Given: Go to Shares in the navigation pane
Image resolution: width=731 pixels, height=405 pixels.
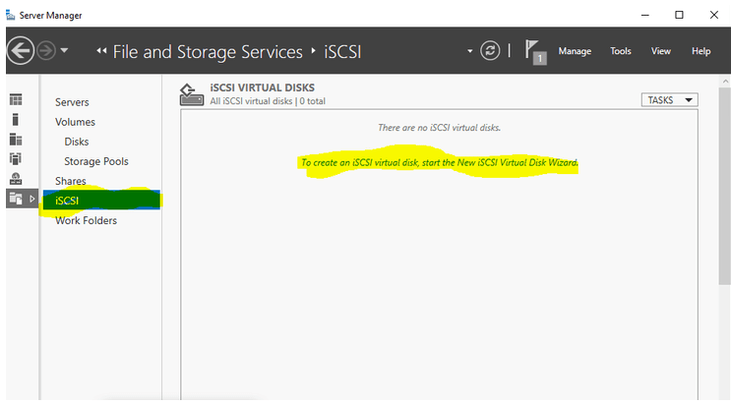Looking at the screenshot, I should (x=71, y=181).
